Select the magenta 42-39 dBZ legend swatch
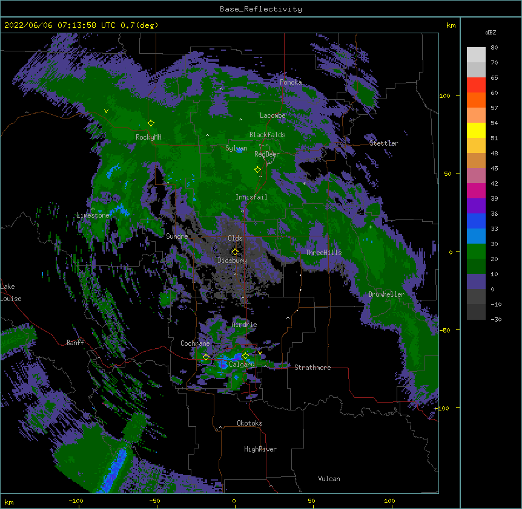Screen dimensions: 522x509 [476, 190]
